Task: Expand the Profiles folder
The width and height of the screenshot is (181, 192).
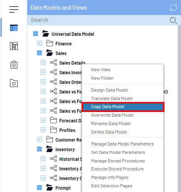Action: coord(43,130)
